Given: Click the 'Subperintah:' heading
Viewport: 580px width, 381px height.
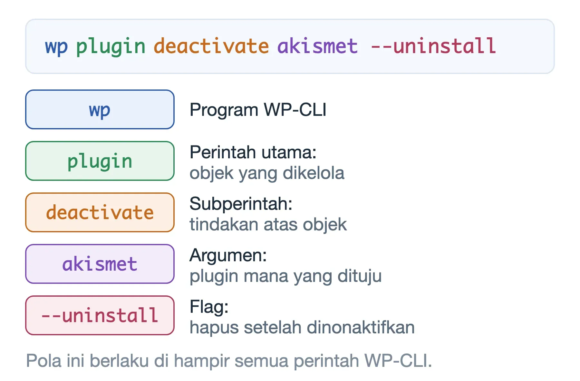Looking at the screenshot, I should pos(241,204).
